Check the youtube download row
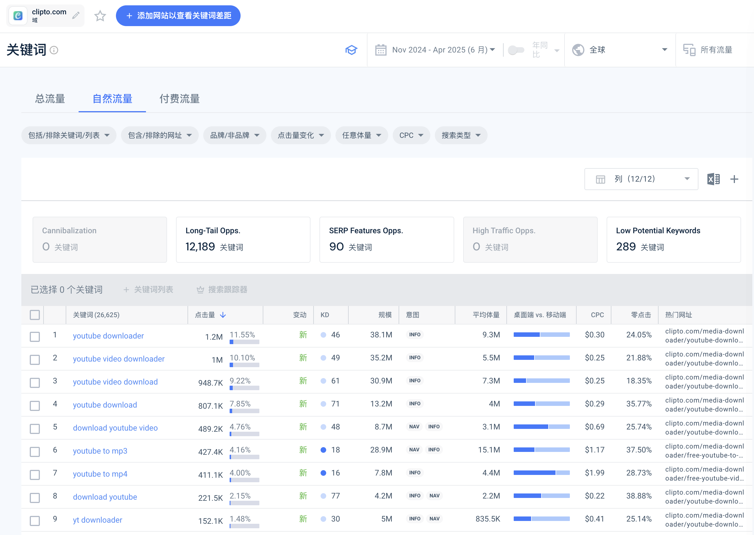Viewport: 754px width, 535px height. tap(35, 406)
